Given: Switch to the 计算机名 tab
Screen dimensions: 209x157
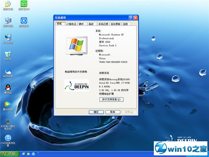Looking at the screenshot, I should pos(71,24).
